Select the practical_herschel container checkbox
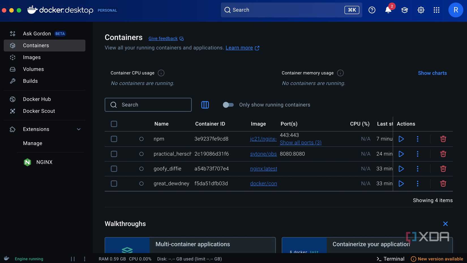The width and height of the screenshot is (467, 263). [x=114, y=154]
